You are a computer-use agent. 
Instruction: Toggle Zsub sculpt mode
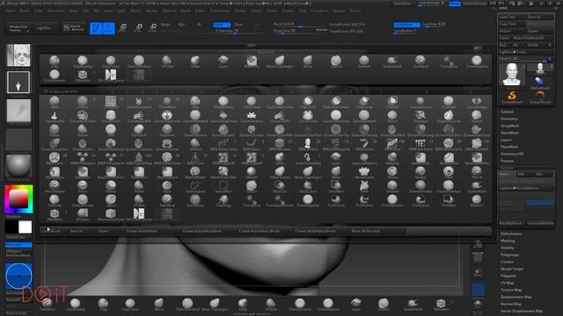238,25
